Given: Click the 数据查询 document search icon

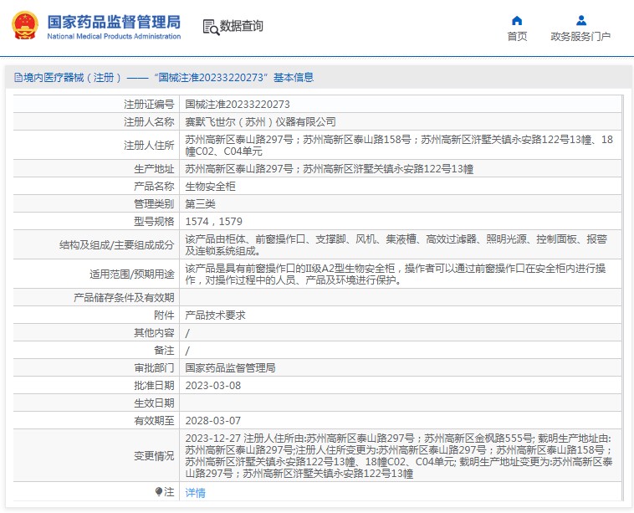Looking at the screenshot, I should coord(210,27).
